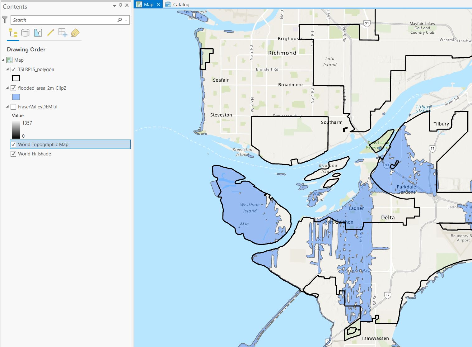The width and height of the screenshot is (472, 347).
Task: Click the filter funnel icon
Action: [5, 20]
